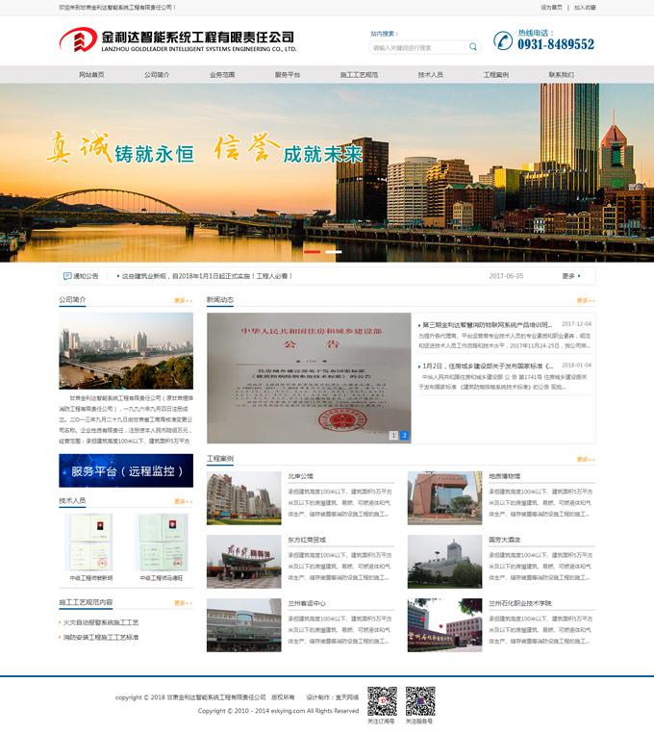654x734 pixels.
Task: Click the search magnifier icon
Action: 472,47
